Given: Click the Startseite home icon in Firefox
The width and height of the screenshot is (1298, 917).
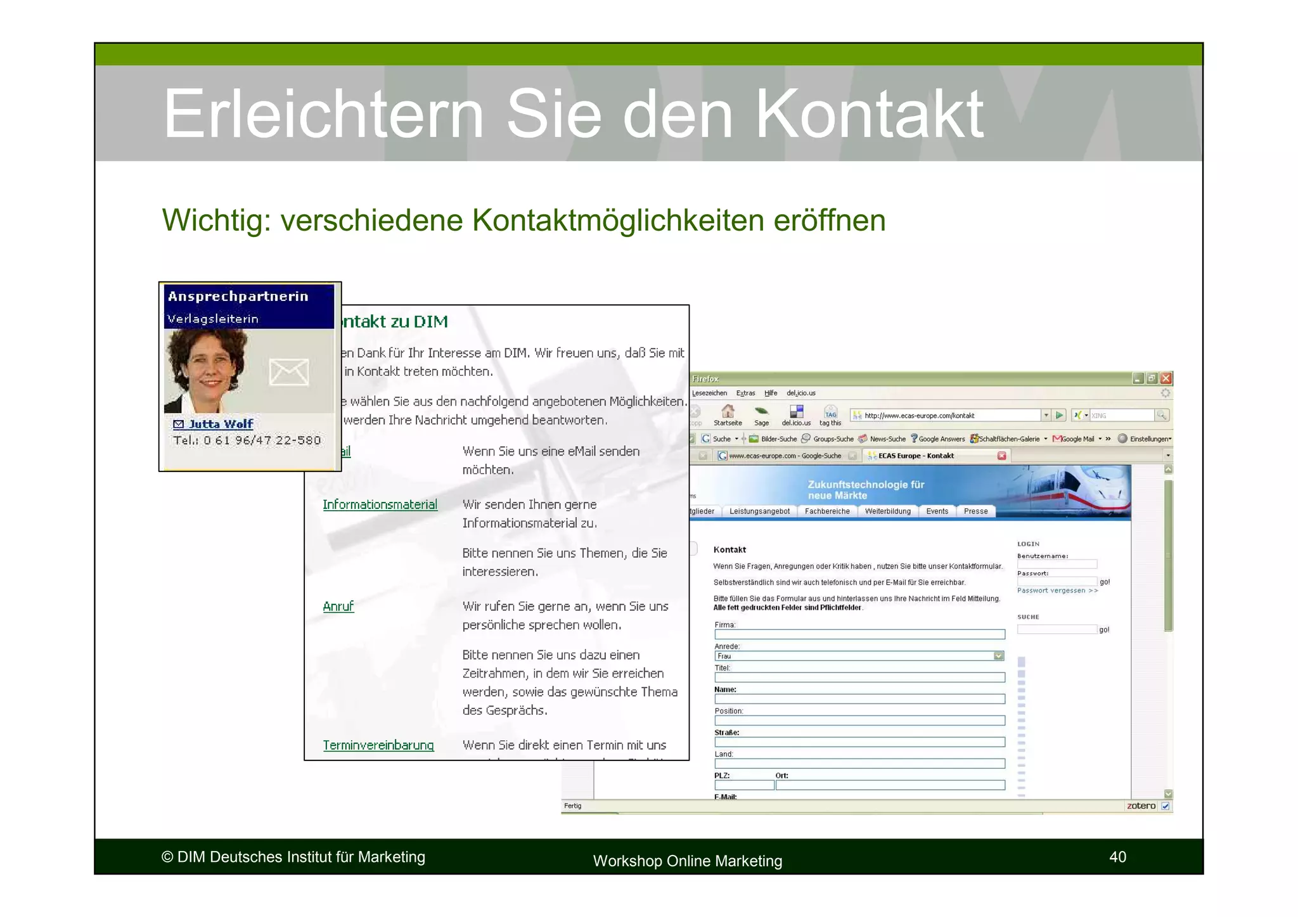Looking at the screenshot, I should point(728,411).
